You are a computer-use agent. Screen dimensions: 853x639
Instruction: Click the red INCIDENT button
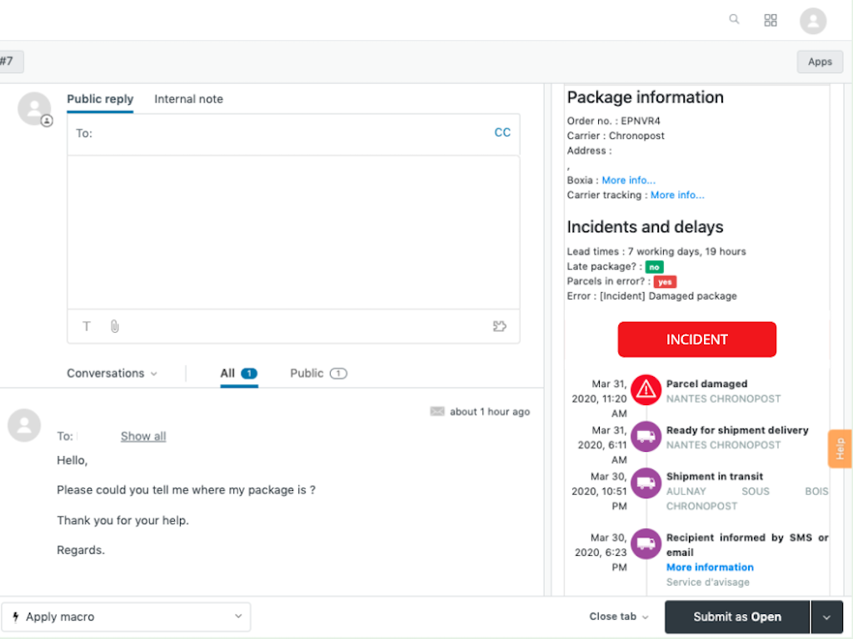pyautogui.click(x=696, y=339)
